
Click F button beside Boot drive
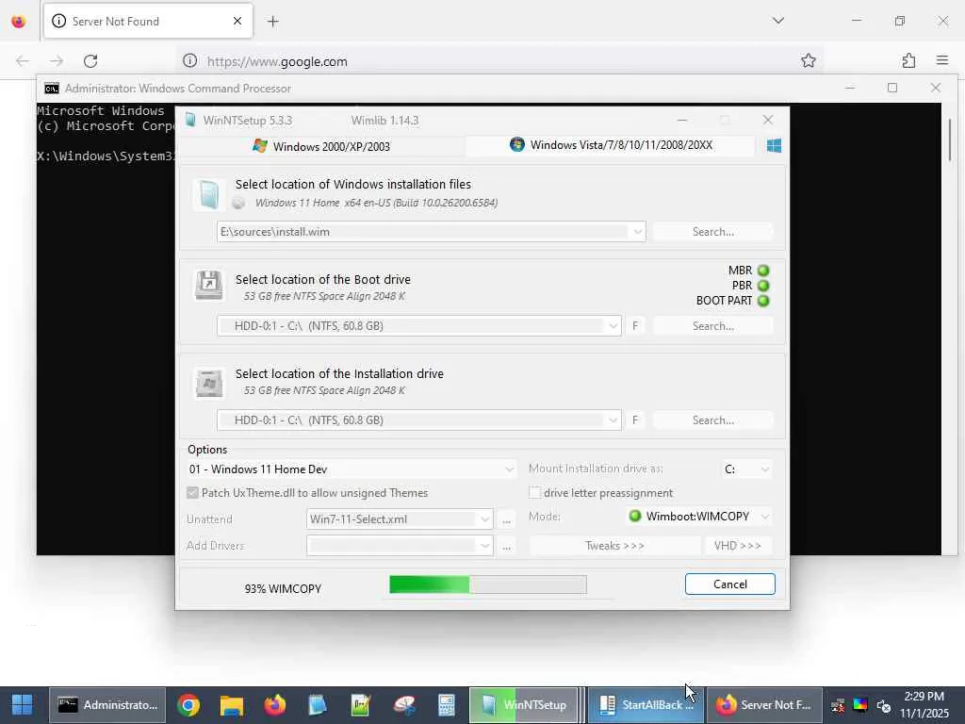pyautogui.click(x=635, y=326)
